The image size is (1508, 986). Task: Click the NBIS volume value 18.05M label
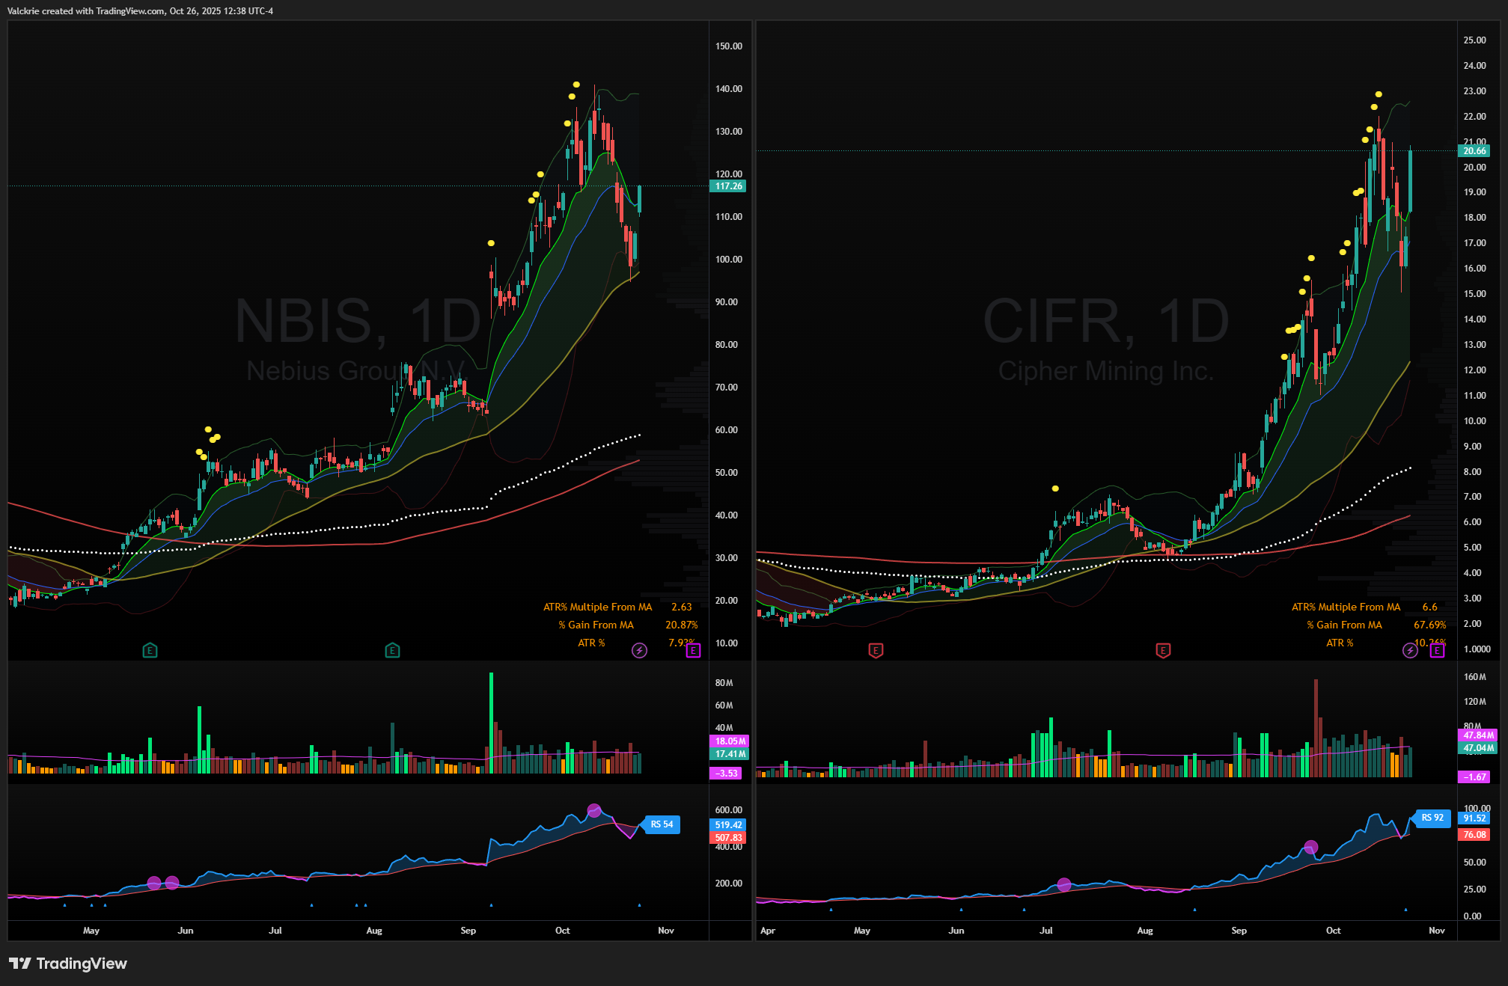728,741
